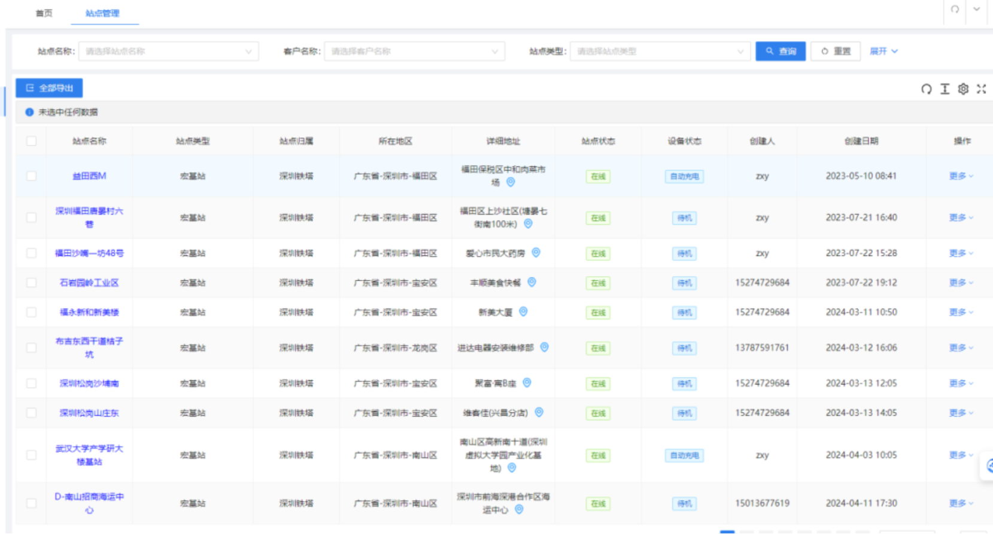Open station link 福永新和新美楼
This screenshot has width=993, height=534.
click(x=89, y=312)
